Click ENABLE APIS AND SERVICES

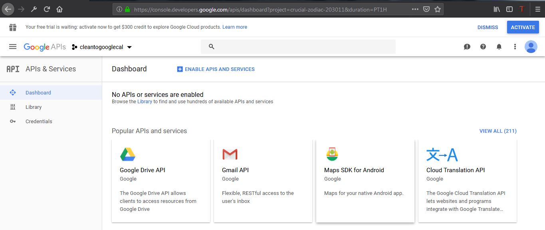pyautogui.click(x=216, y=69)
